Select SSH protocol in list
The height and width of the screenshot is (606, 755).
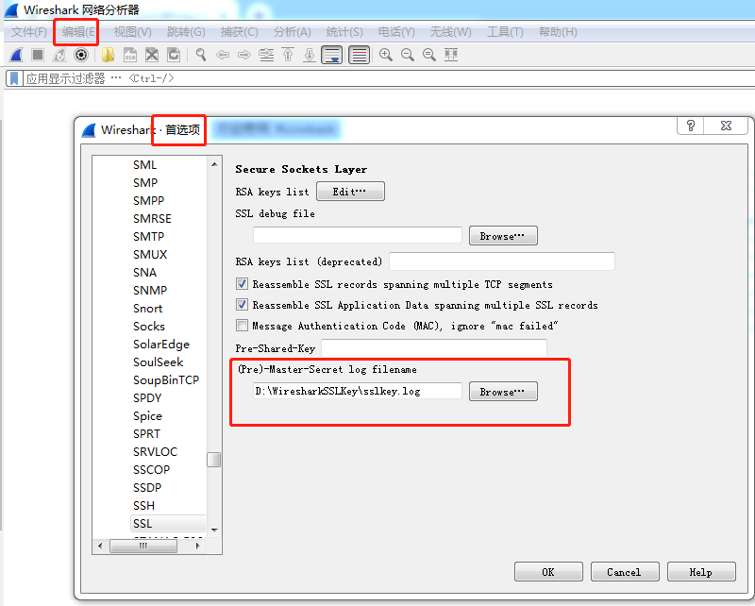pos(144,506)
